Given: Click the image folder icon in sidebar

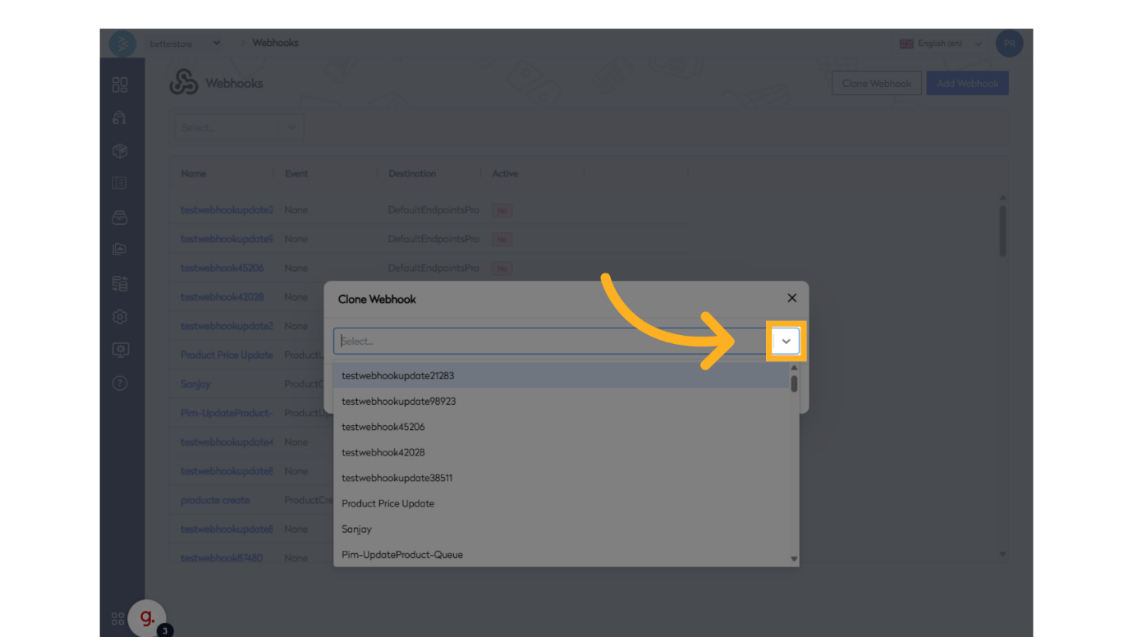Looking at the screenshot, I should tap(120, 250).
